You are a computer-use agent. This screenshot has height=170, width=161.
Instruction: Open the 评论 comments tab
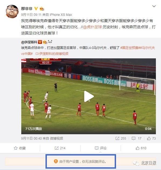(x=100, y=148)
